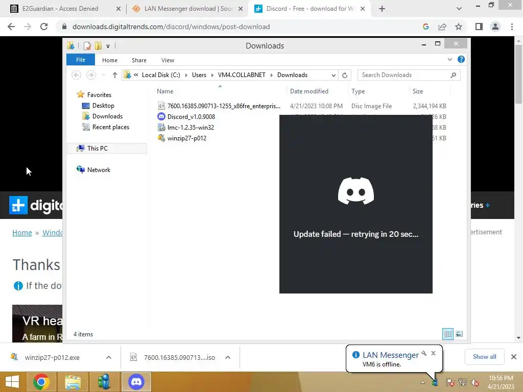Open options for winzip27-p012.exe download
Viewport: 523px width, 392px height.
coord(109,357)
